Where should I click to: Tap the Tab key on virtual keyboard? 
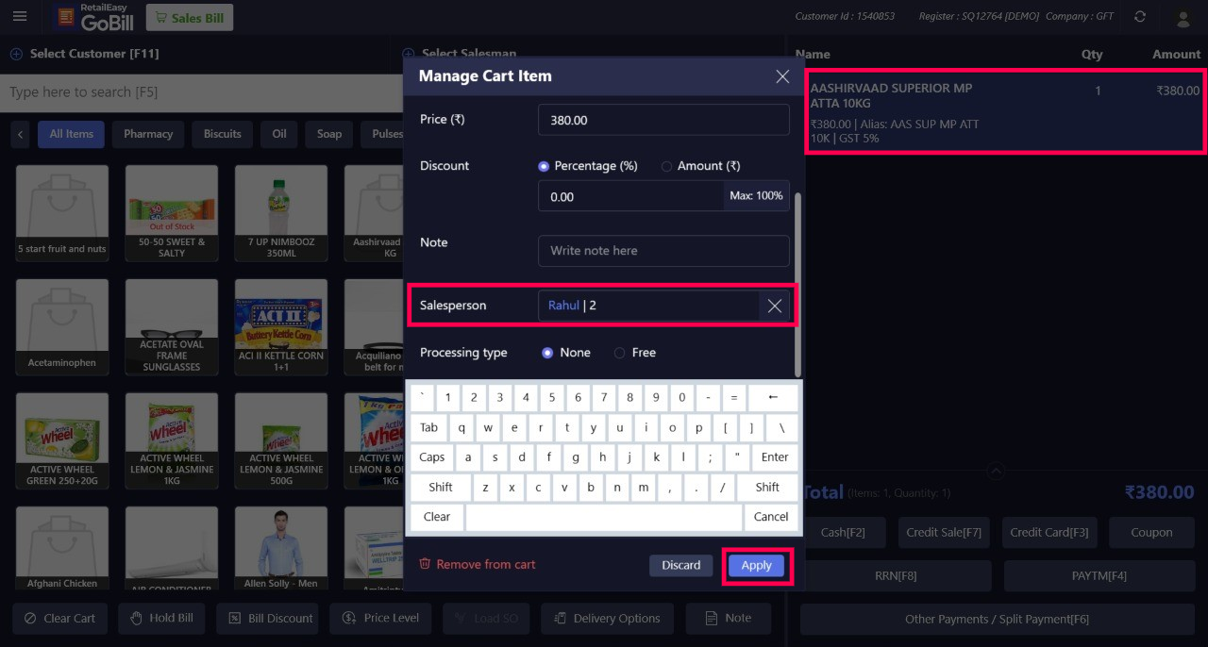click(428, 427)
